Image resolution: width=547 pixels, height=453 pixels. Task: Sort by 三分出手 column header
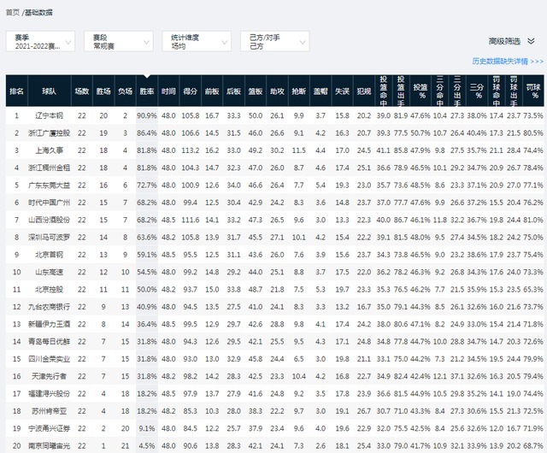point(457,91)
